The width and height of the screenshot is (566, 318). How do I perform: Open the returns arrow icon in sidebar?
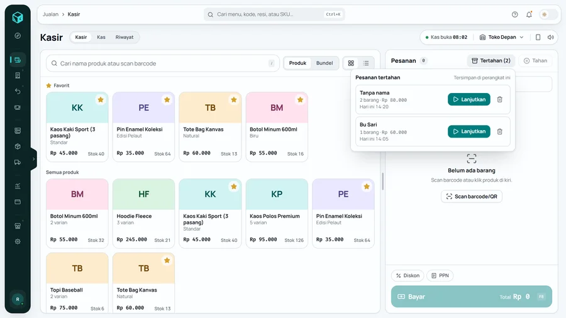point(18,91)
